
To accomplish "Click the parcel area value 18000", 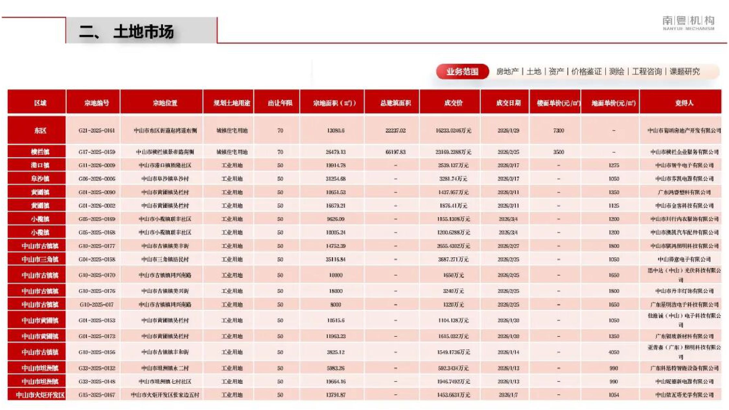I will 336,291.
